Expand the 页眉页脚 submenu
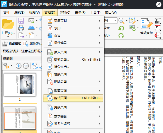 (x=73, y=21)
